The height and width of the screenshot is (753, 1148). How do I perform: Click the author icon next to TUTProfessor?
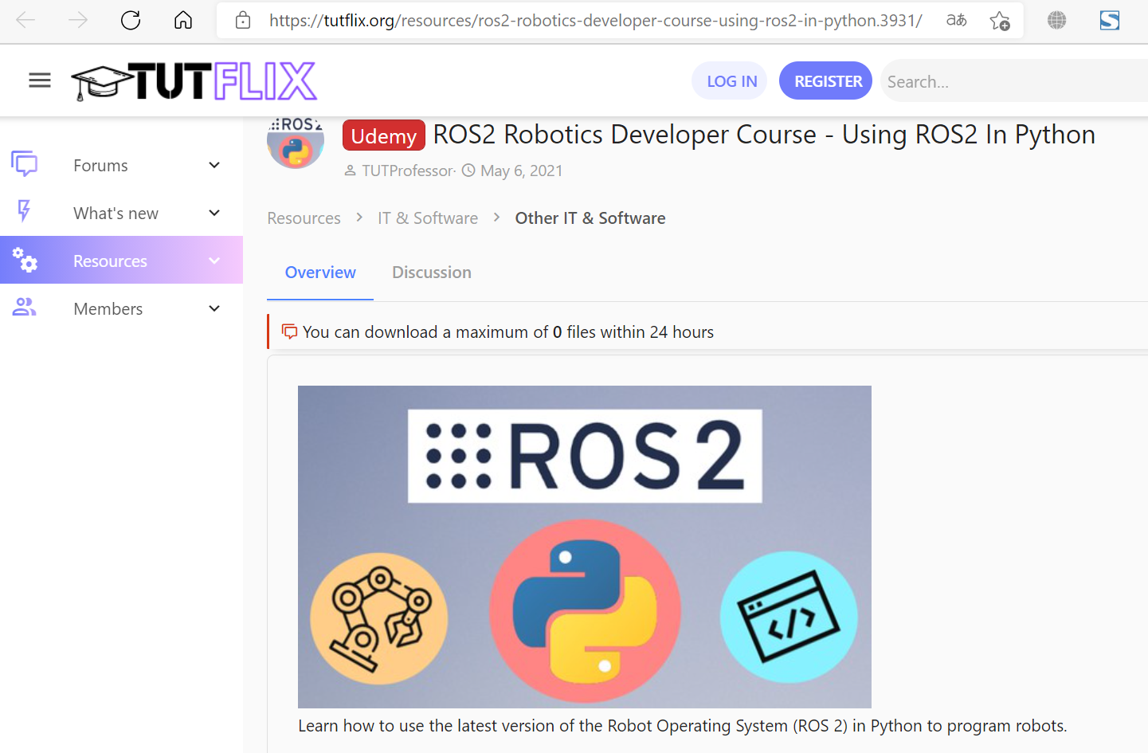click(351, 171)
